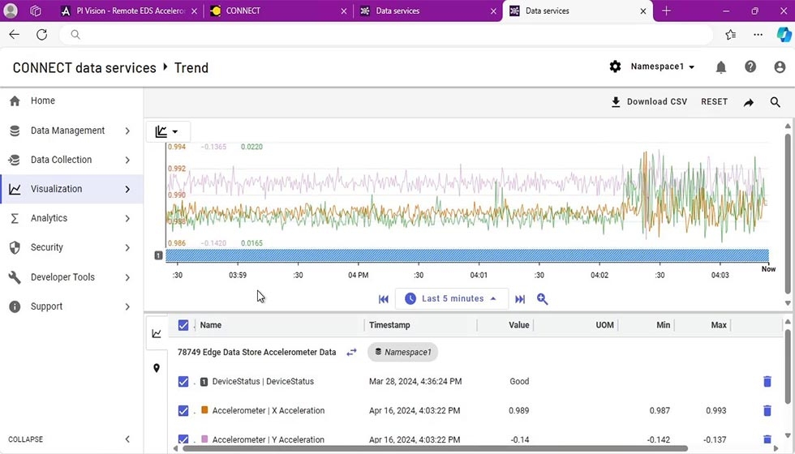Click the share arrow icon
Image resolution: width=795 pixels, height=454 pixels.
tap(749, 102)
